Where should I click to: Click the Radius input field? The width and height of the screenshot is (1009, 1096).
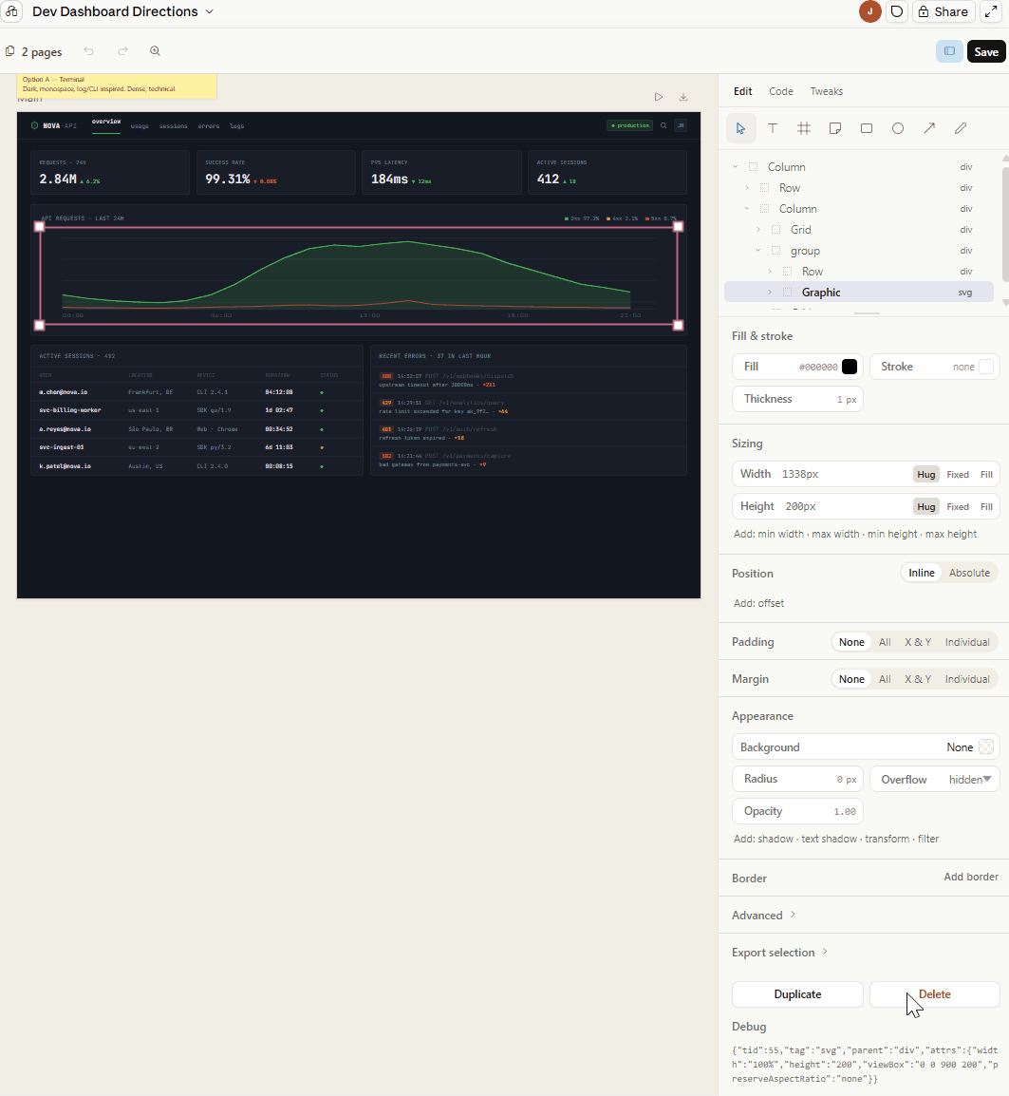797,780
